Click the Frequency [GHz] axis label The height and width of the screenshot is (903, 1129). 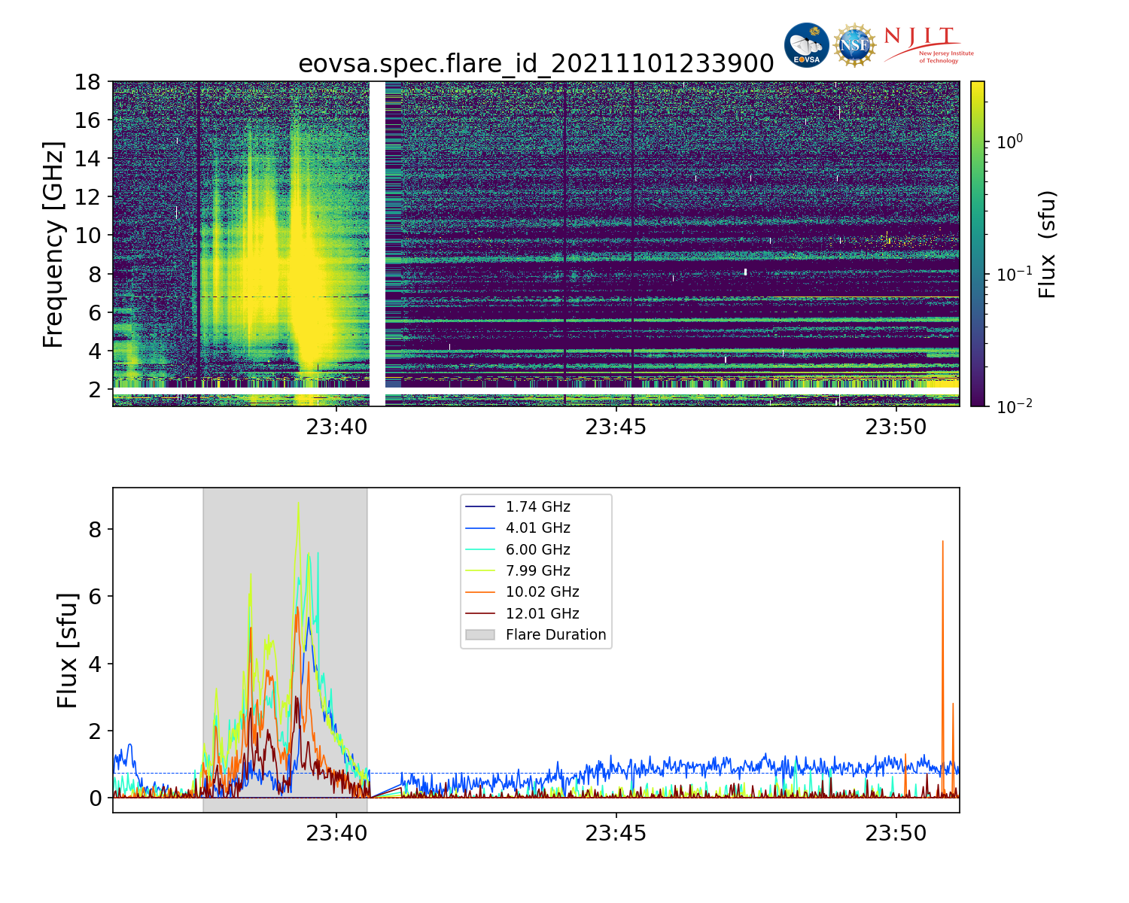53,244
